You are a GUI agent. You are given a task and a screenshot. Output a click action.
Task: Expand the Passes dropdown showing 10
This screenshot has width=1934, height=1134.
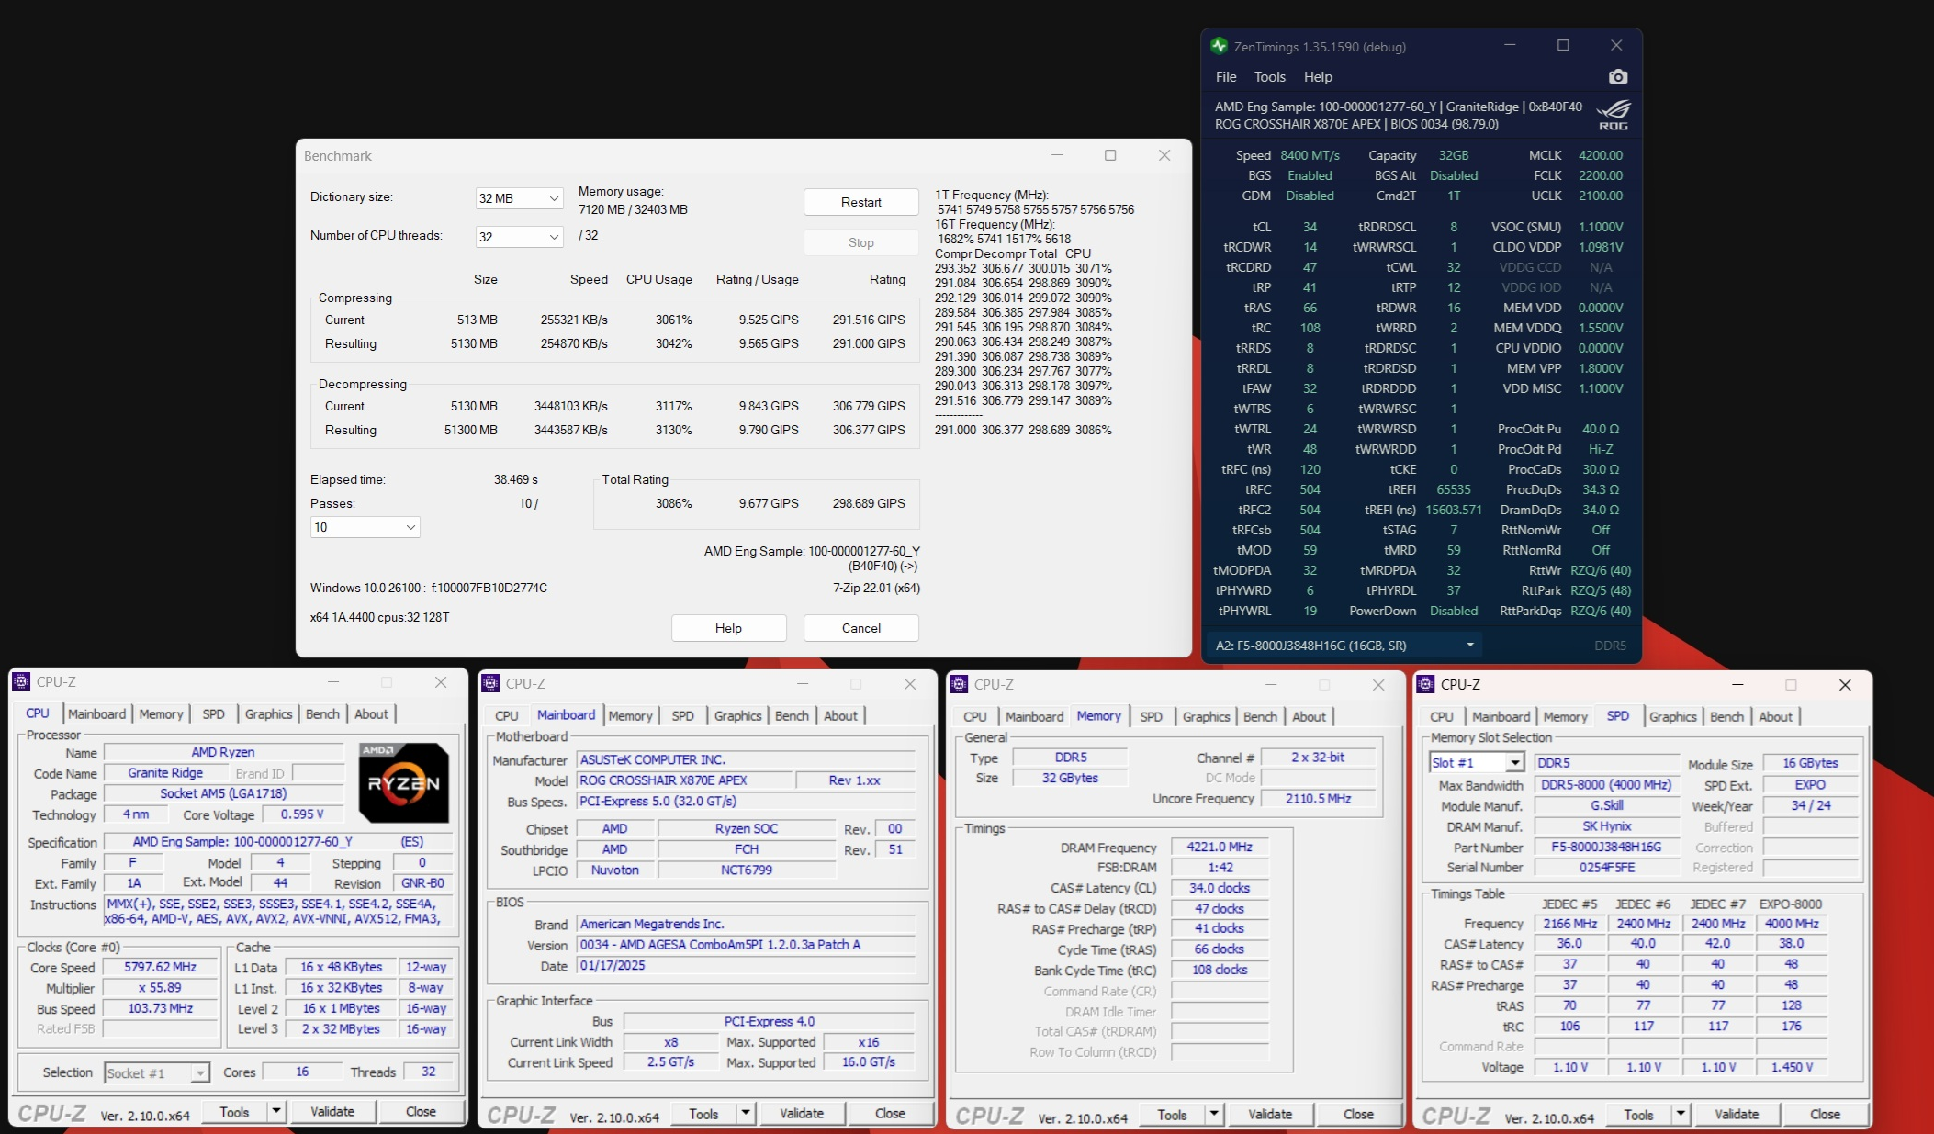(365, 527)
